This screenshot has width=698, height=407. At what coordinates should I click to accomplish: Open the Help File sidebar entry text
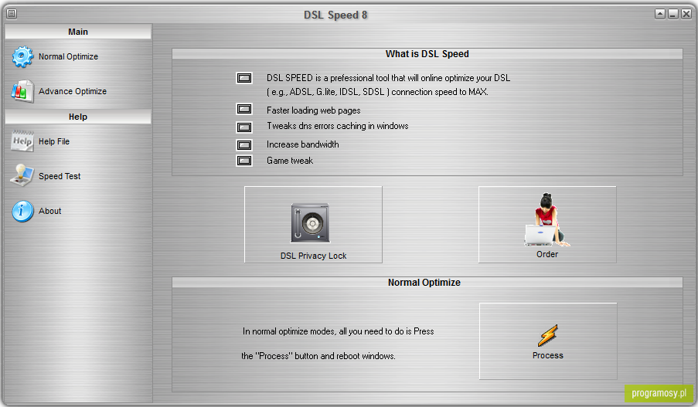click(x=54, y=141)
